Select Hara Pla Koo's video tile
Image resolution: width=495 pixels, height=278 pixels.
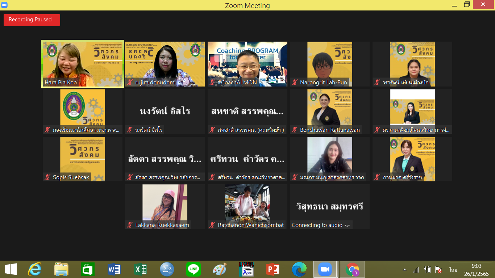click(x=83, y=64)
